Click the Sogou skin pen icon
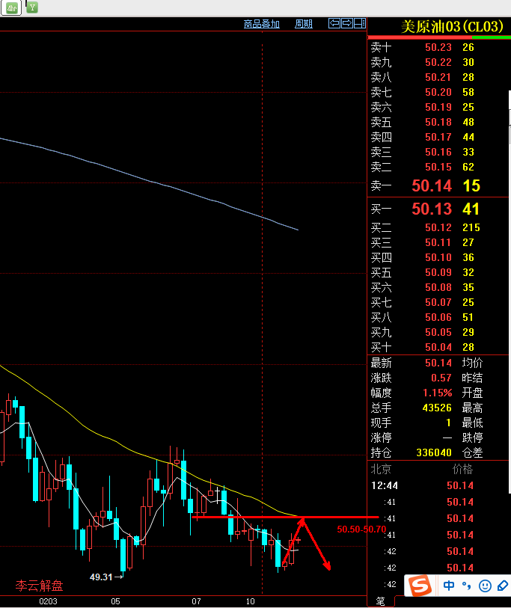The height and width of the screenshot is (608, 511). pyautogui.click(x=503, y=585)
